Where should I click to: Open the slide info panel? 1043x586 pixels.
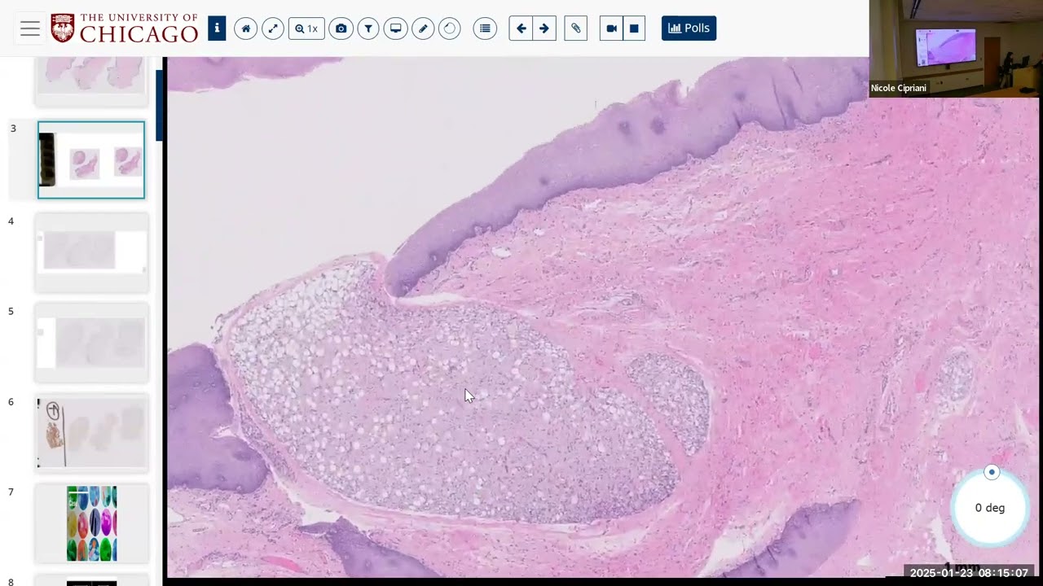[x=217, y=28]
